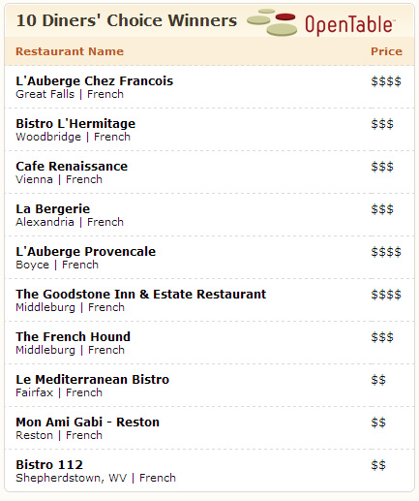Open Le Mediterranean Bistro link
This screenshot has width=419, height=501.
(x=92, y=380)
